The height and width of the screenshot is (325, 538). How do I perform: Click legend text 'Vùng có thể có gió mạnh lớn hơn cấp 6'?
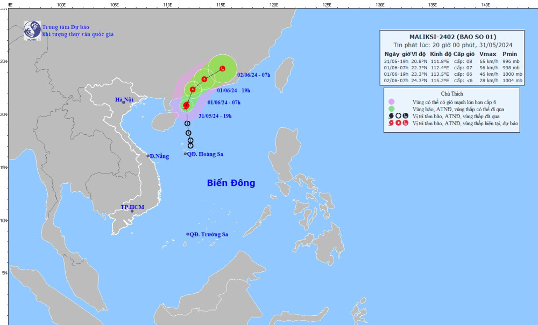click(454, 102)
